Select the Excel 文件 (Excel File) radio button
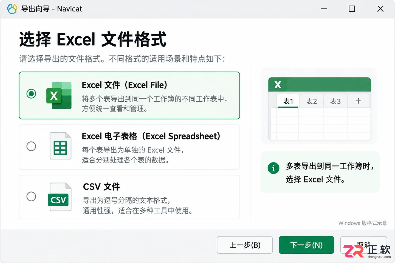The image size is (395, 263). (31, 94)
